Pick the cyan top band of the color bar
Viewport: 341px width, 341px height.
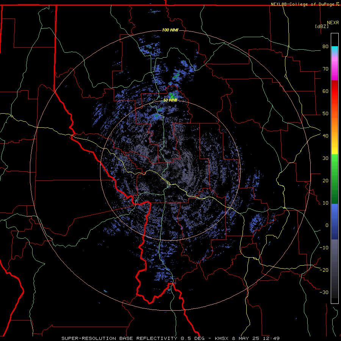[x=335, y=50]
